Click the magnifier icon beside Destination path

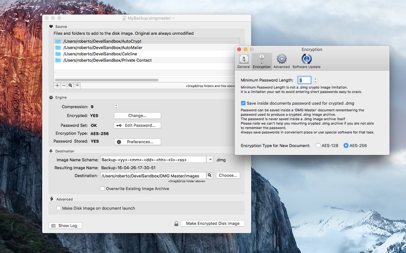(209, 176)
